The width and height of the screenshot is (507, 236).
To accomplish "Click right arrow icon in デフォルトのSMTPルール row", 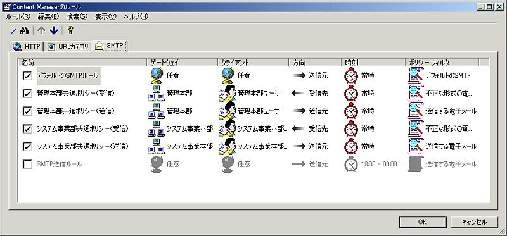I will tap(299, 76).
